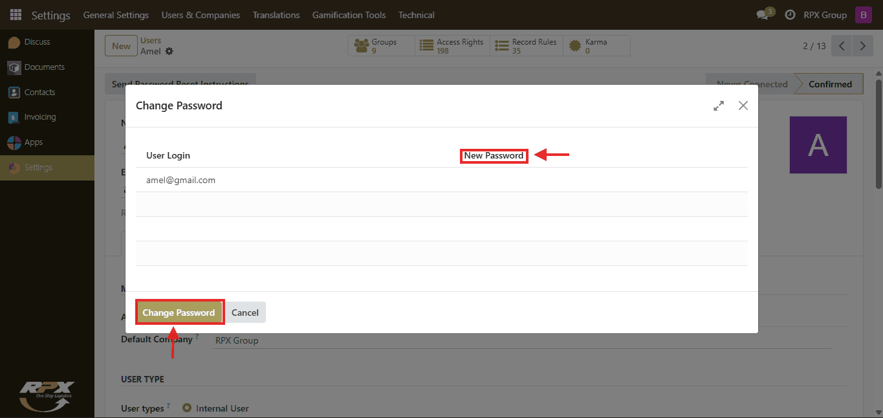This screenshot has height=418, width=883.
Task: Click the help mark beside Default Company
Action: pos(197,337)
